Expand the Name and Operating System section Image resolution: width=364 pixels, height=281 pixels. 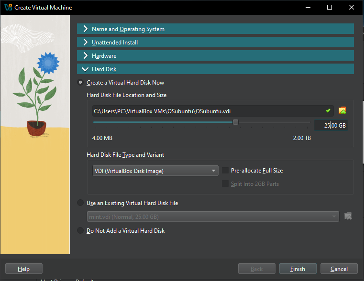[128, 29]
